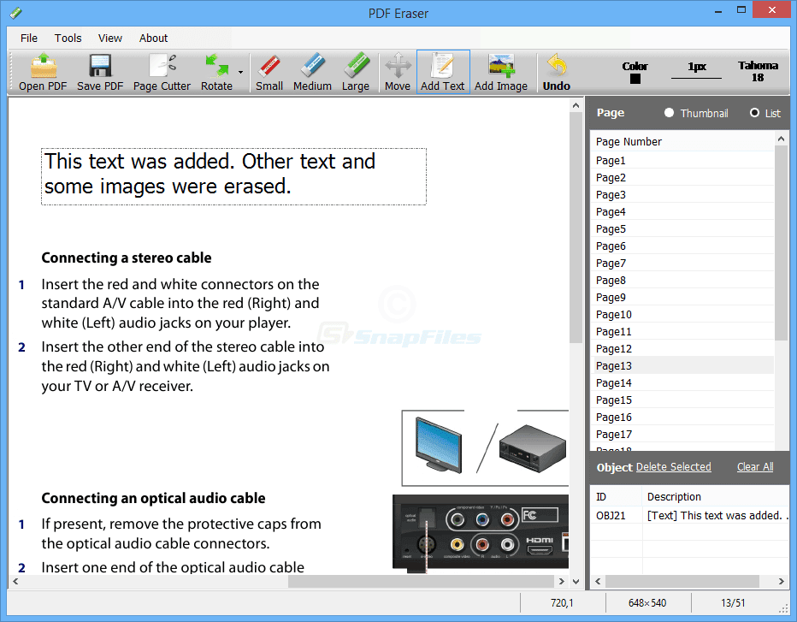Open the Tools menu
The image size is (797, 622).
(68, 39)
